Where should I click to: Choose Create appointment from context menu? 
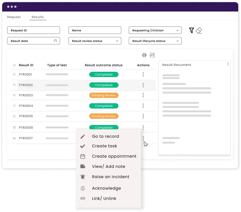(114, 156)
